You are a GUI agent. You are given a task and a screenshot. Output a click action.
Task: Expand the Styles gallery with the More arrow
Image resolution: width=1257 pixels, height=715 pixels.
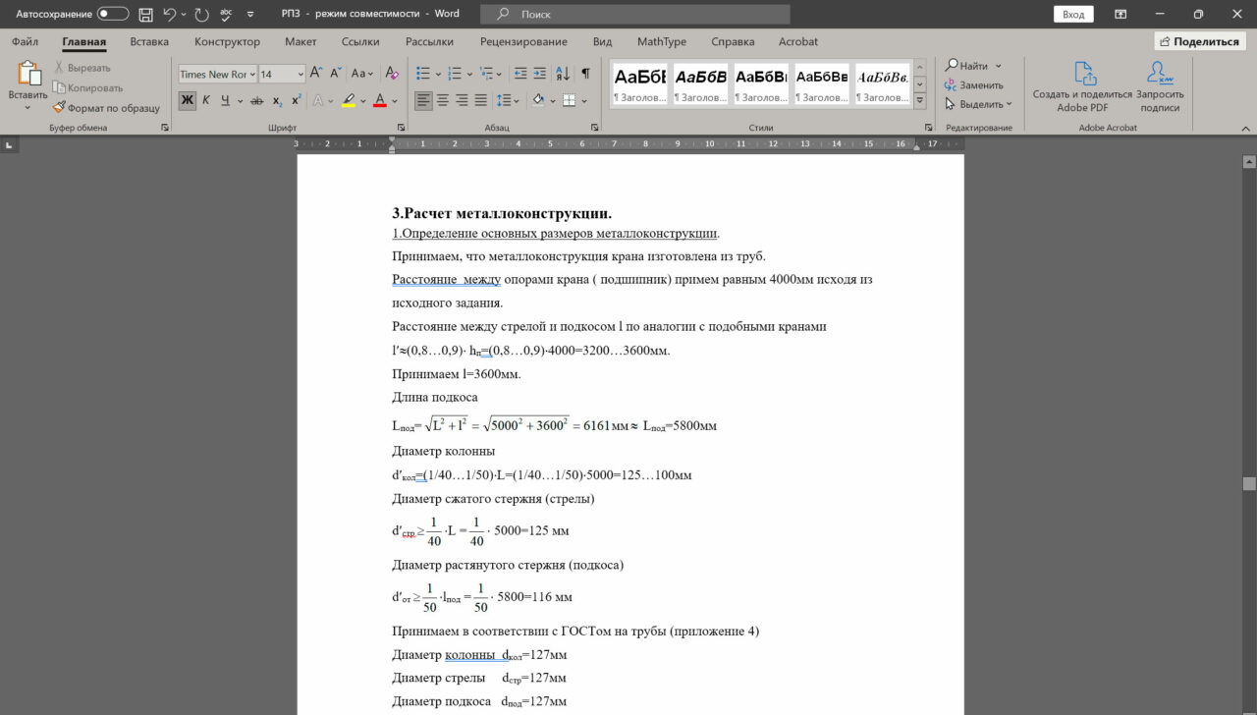[920, 101]
